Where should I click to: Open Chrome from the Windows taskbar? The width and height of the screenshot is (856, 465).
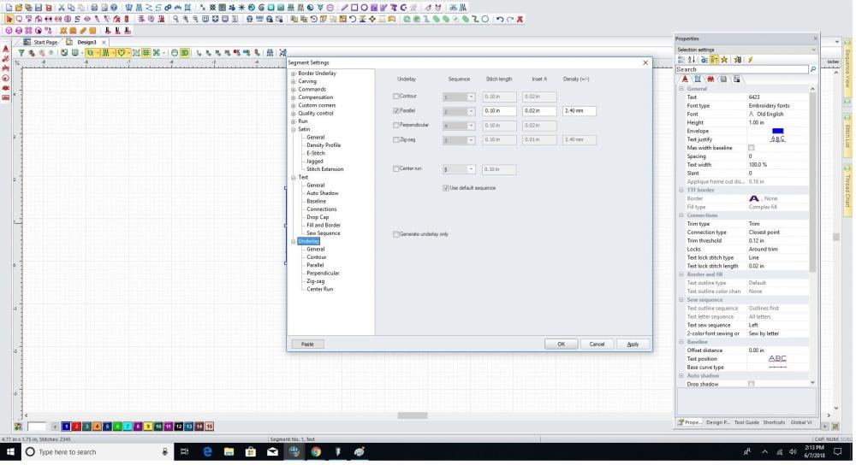coord(315,451)
